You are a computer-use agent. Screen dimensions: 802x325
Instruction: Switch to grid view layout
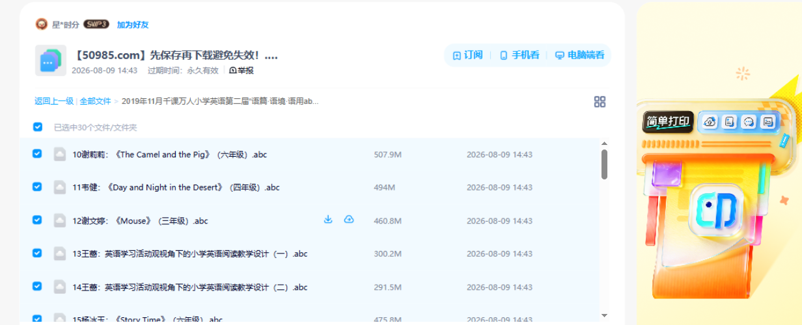click(600, 101)
